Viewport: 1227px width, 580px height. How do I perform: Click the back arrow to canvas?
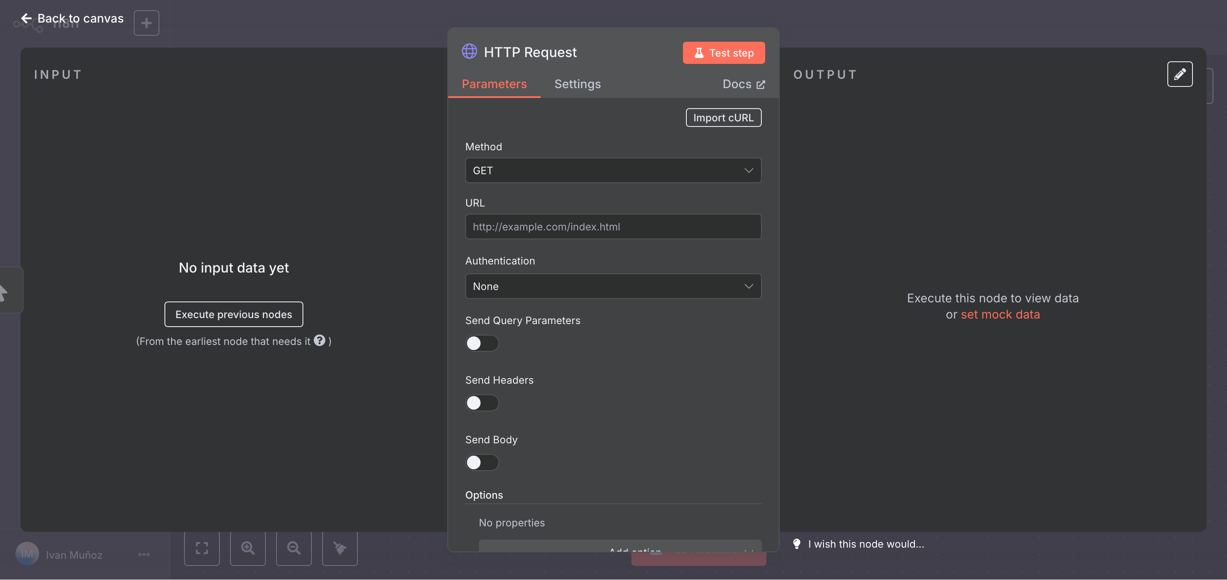click(x=26, y=18)
